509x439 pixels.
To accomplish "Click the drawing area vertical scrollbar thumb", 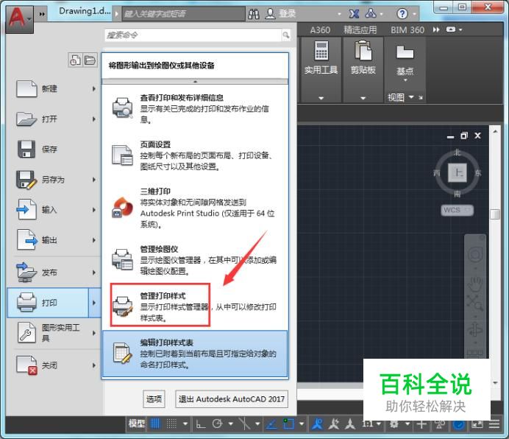I will tap(495, 214).
